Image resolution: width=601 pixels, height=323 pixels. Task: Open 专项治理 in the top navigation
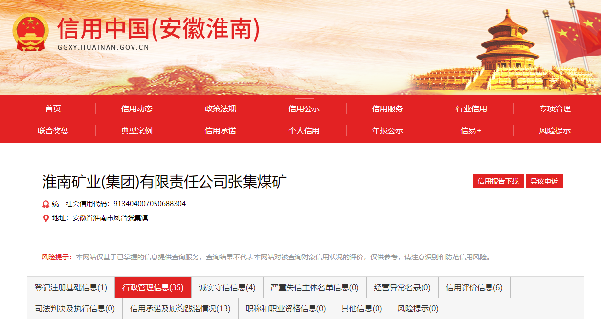coord(555,108)
